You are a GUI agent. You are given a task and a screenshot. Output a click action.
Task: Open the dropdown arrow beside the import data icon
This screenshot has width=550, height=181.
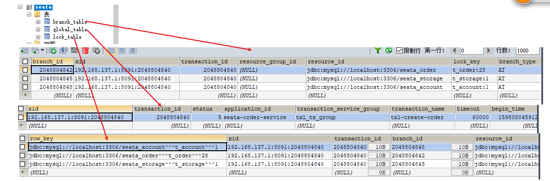43,50
